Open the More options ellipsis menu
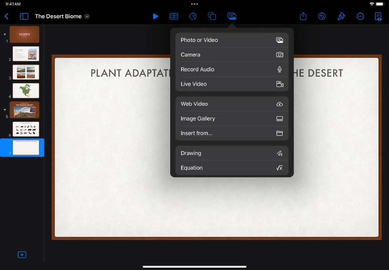The width and height of the screenshot is (389, 270). coord(360,16)
